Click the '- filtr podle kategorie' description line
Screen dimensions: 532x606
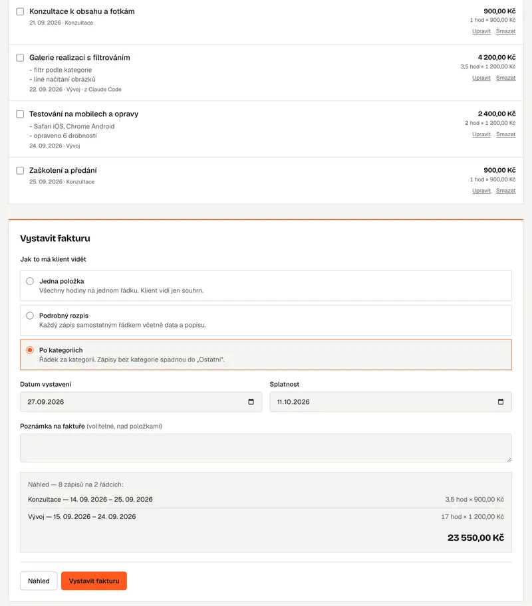[61, 70]
